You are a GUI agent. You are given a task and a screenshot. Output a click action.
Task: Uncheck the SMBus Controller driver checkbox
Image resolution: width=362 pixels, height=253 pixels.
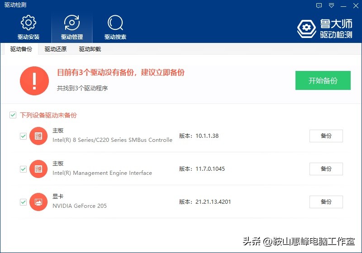tap(23, 136)
